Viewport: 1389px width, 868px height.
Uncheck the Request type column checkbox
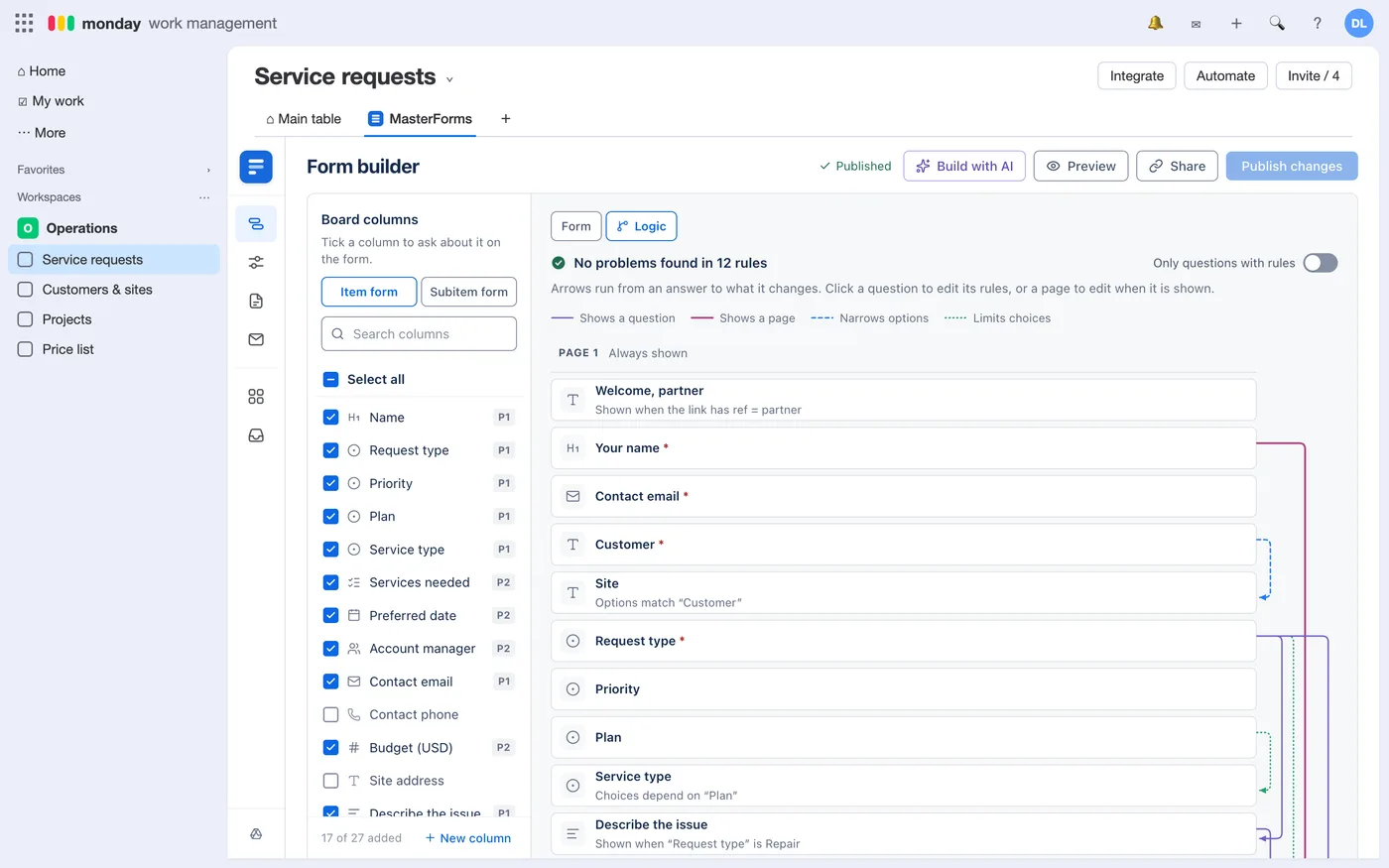pyautogui.click(x=331, y=450)
